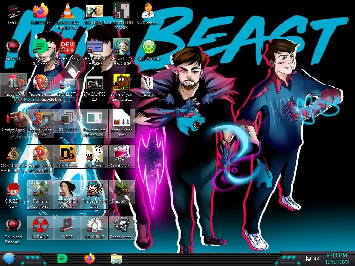Open the CREDIT CARD CHECKER shortcut
This screenshot has width=355, height=266.
(94, 53)
